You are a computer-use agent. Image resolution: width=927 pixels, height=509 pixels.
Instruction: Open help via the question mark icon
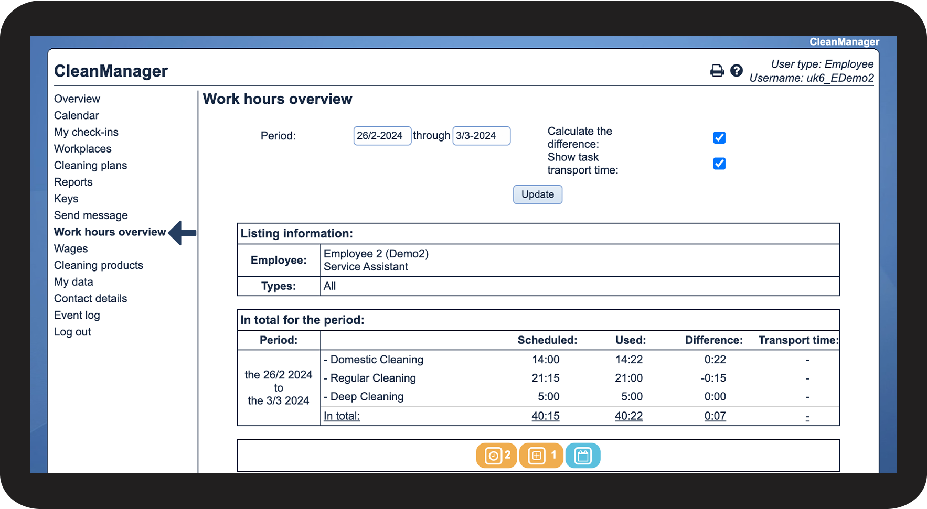737,71
